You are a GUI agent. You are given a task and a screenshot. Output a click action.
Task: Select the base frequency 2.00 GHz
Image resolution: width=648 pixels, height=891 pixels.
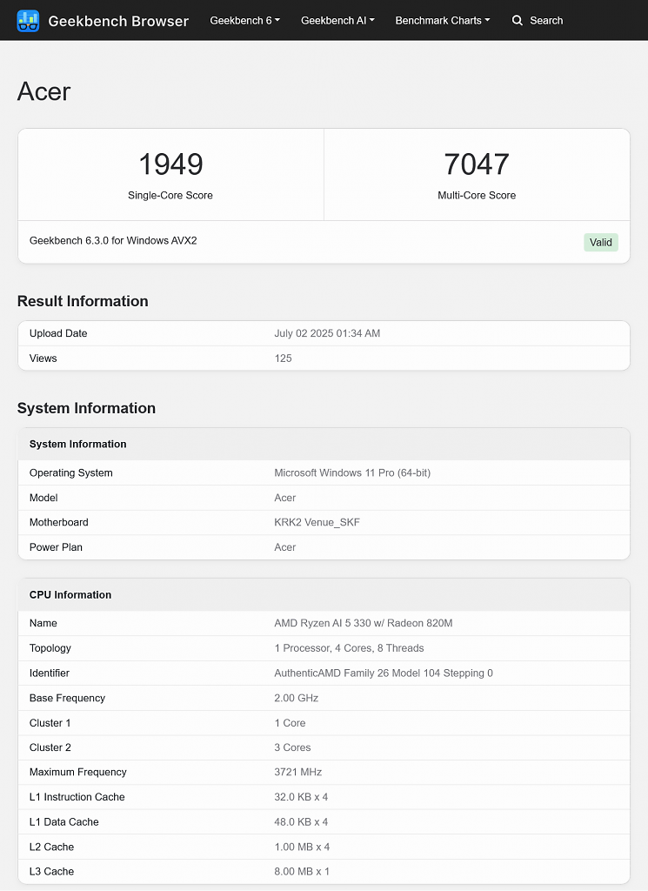point(296,699)
